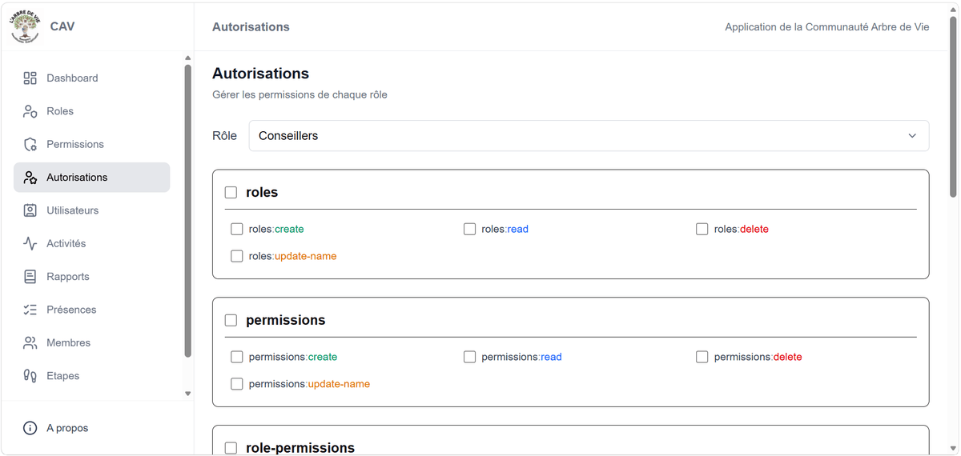Check the roles:read permission
The height and width of the screenshot is (456, 961).
[x=469, y=229]
